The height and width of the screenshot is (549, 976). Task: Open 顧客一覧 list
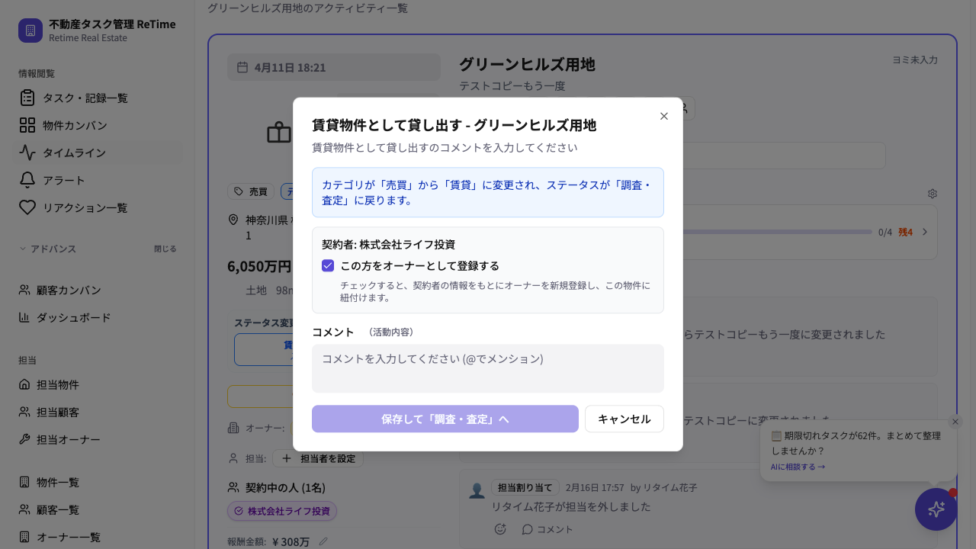tap(98, 509)
